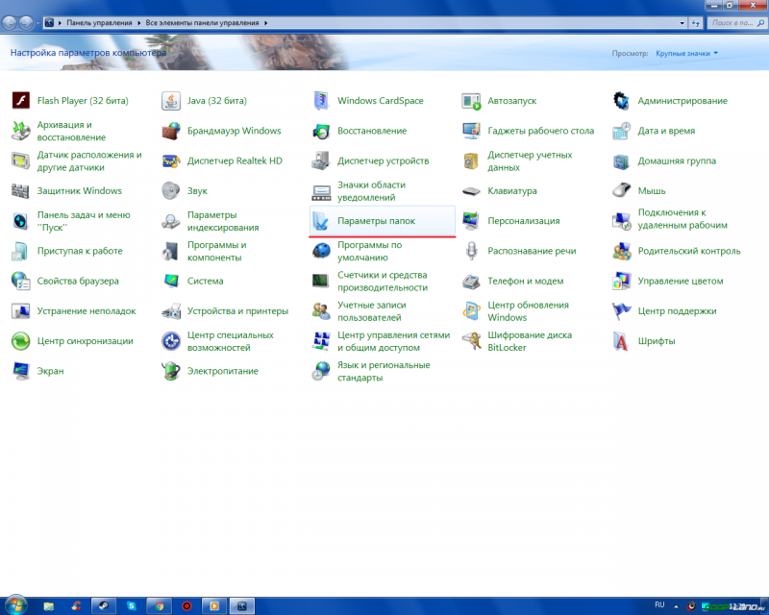
Task: Expand the Крупные значки view dropdown
Action: click(x=686, y=53)
